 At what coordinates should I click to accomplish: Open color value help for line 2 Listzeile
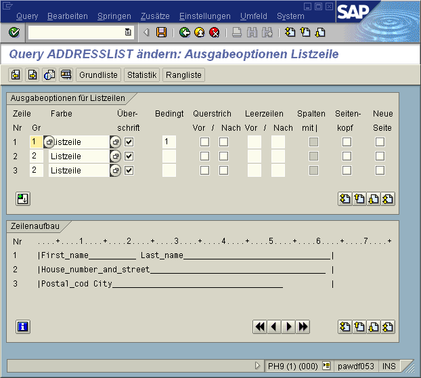pos(115,156)
